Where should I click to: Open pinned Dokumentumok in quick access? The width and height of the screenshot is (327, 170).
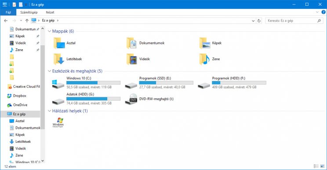(x=23, y=29)
